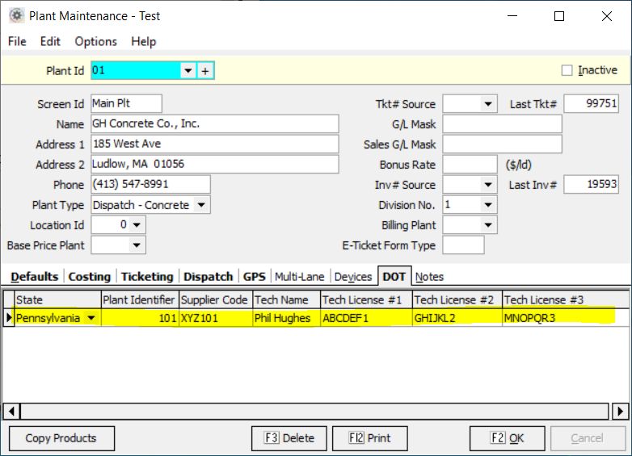The height and width of the screenshot is (456, 632).
Task: Confirm with the F2 OK button
Action: tap(507, 438)
